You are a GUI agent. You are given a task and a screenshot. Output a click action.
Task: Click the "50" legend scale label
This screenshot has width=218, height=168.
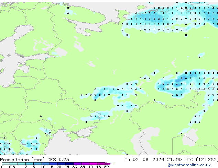point(106,167)
